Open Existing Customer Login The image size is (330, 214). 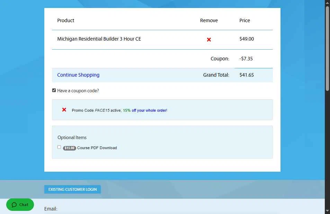point(72,189)
